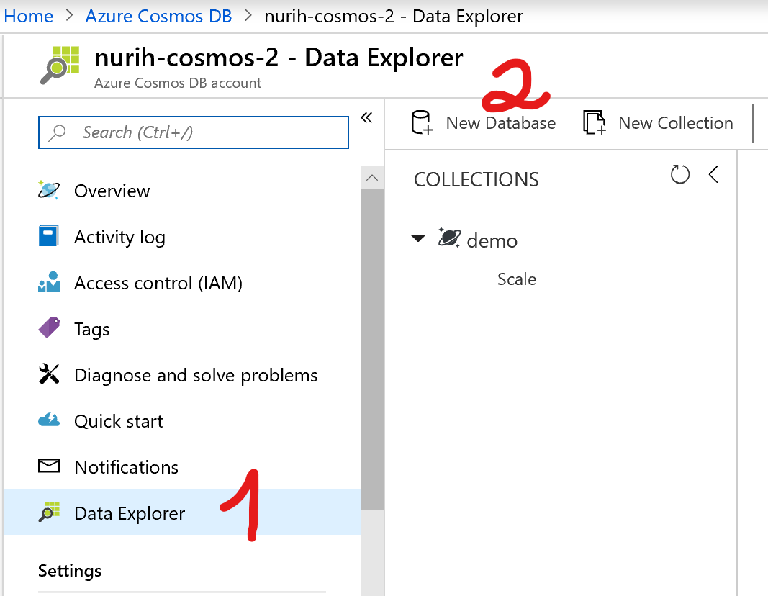Open the Notifications menu item

[x=127, y=467]
